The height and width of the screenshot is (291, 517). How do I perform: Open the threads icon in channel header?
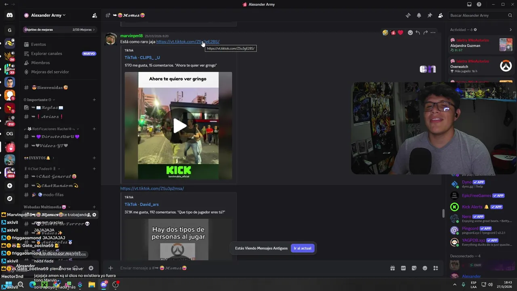click(408, 15)
